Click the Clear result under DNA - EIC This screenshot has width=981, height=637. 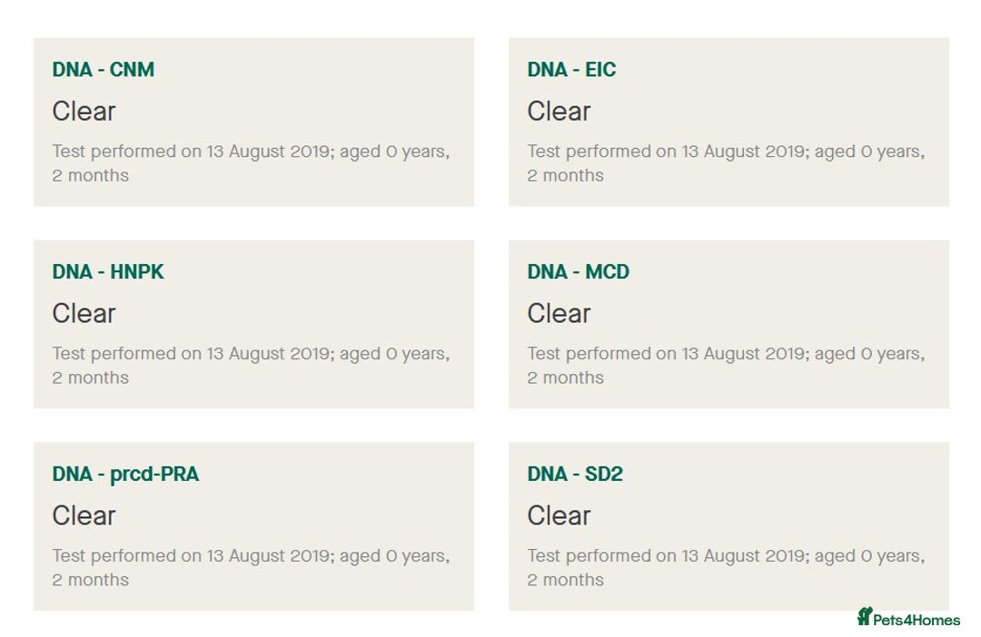559,112
